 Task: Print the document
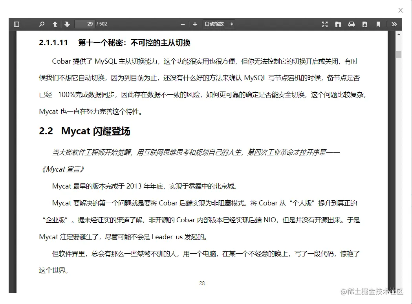(352, 24)
